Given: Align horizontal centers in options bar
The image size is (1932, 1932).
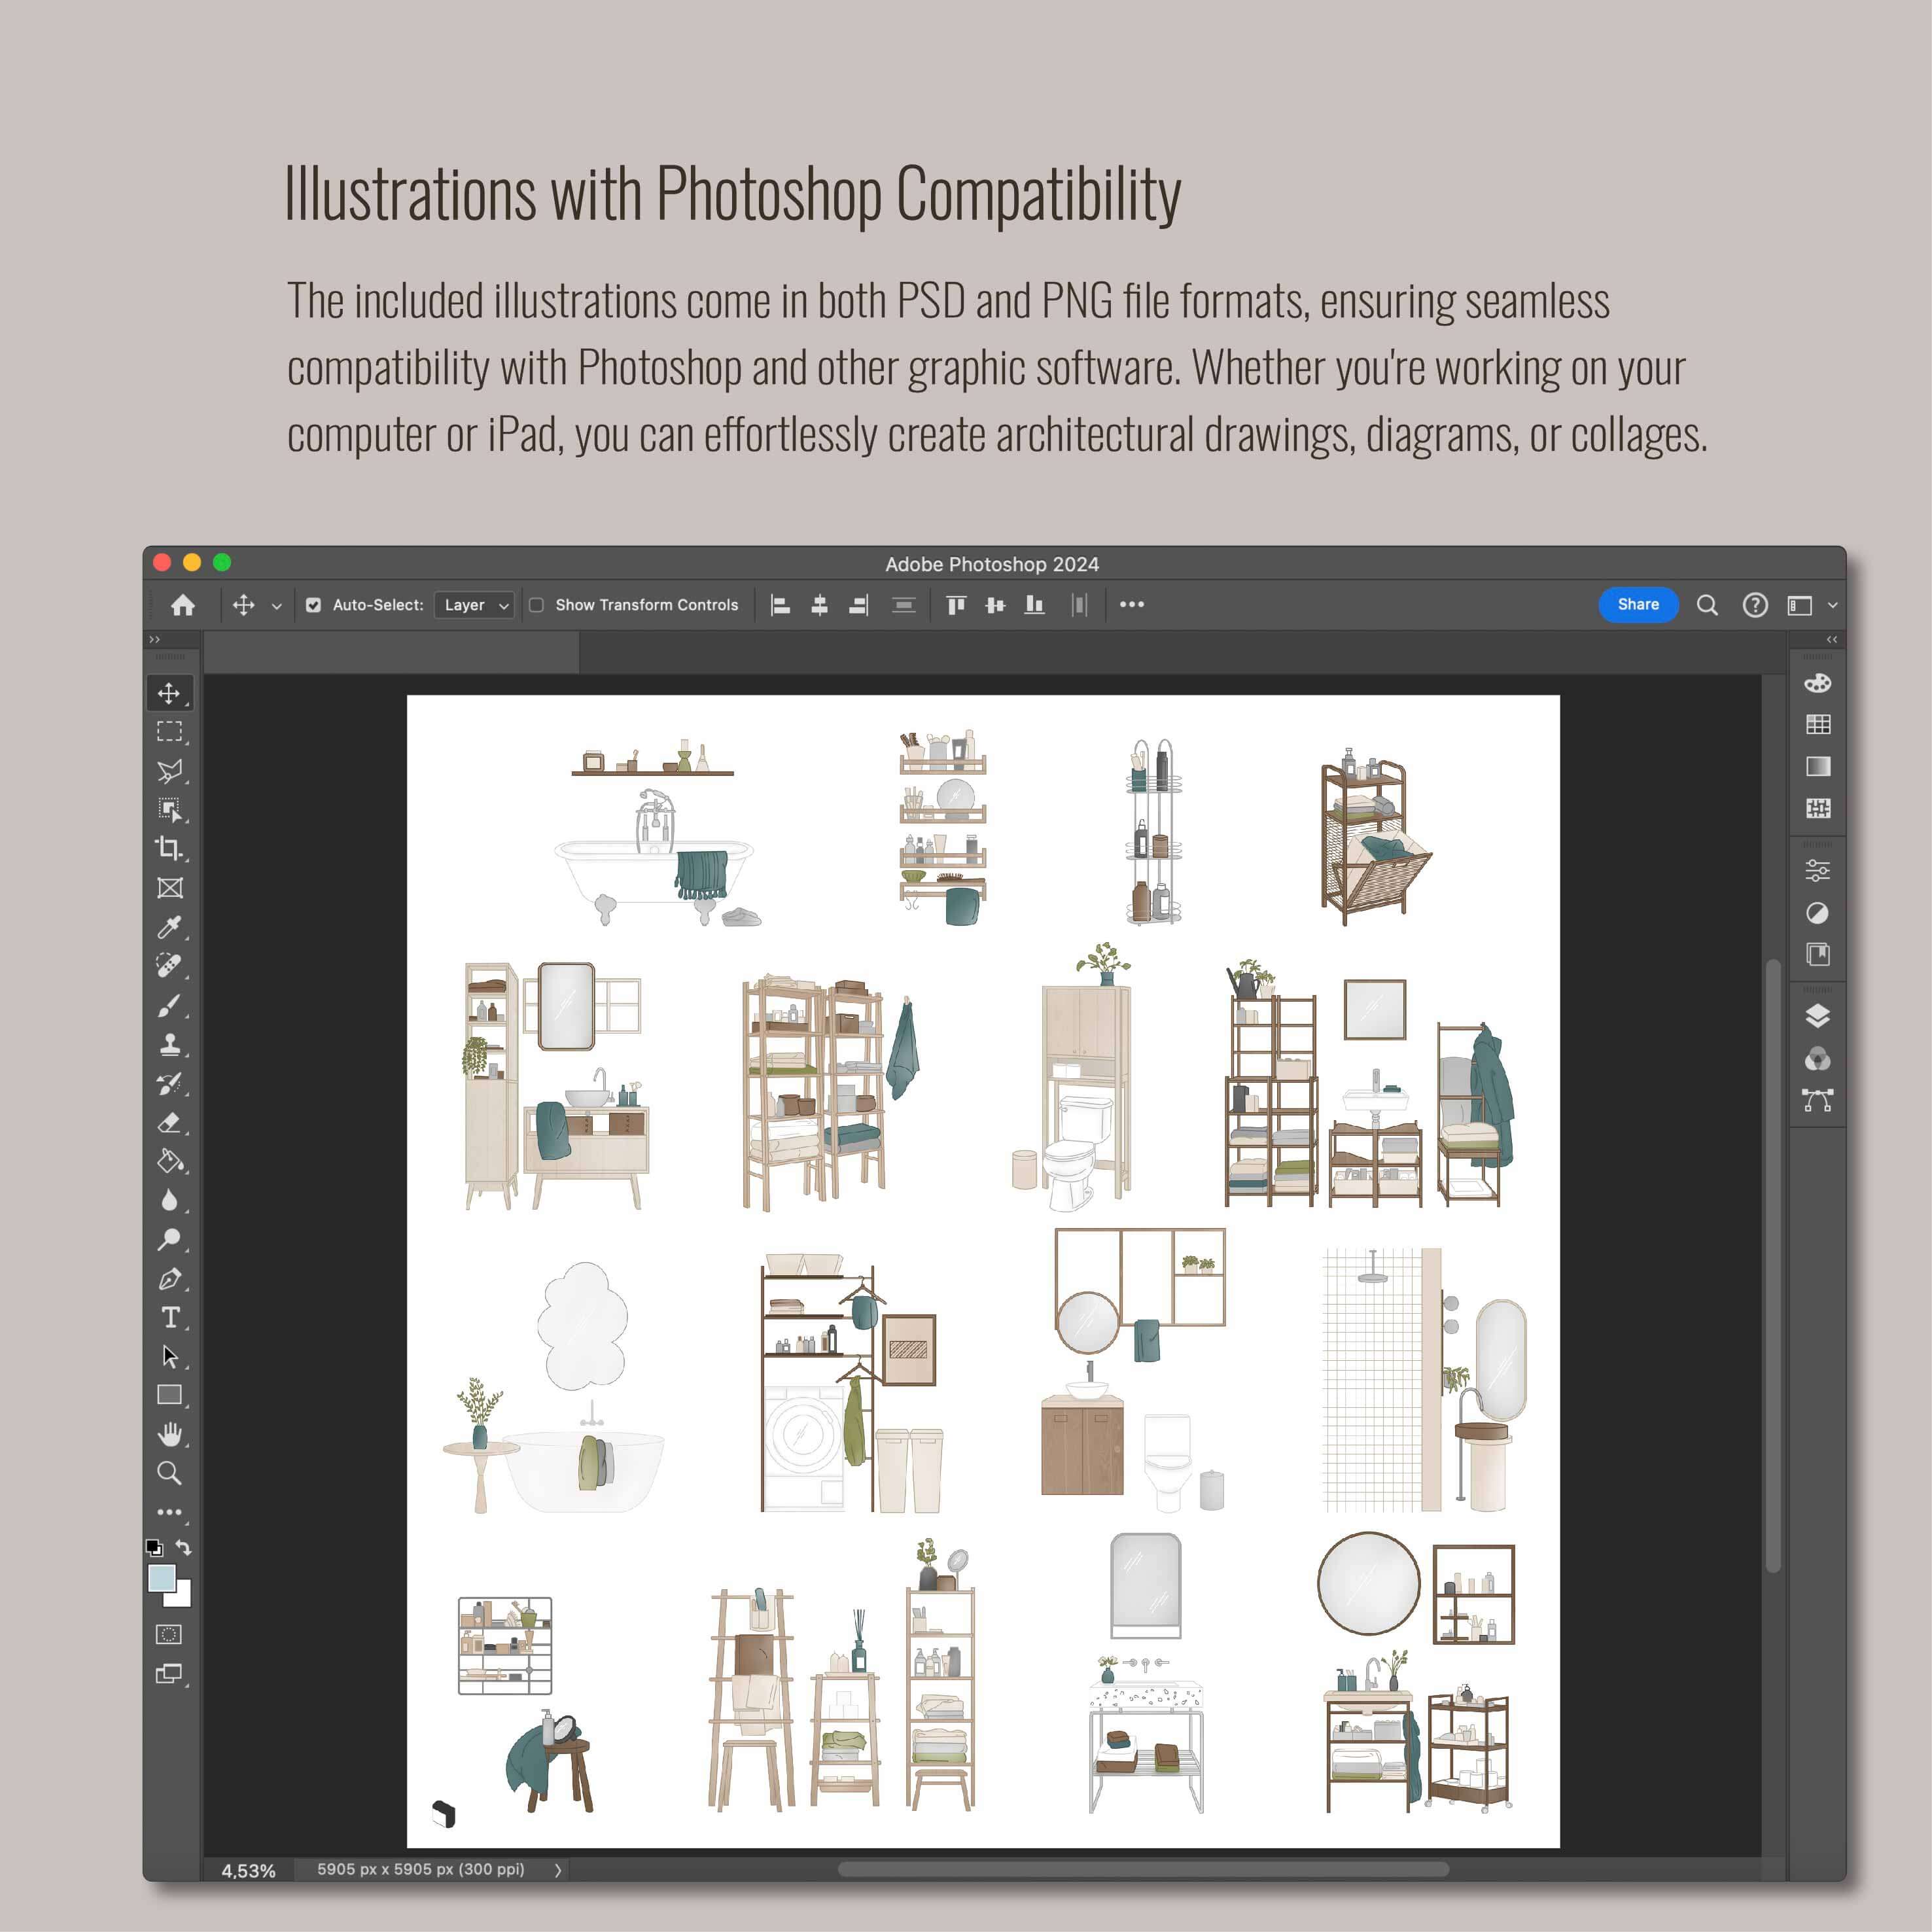Looking at the screenshot, I should [819, 605].
